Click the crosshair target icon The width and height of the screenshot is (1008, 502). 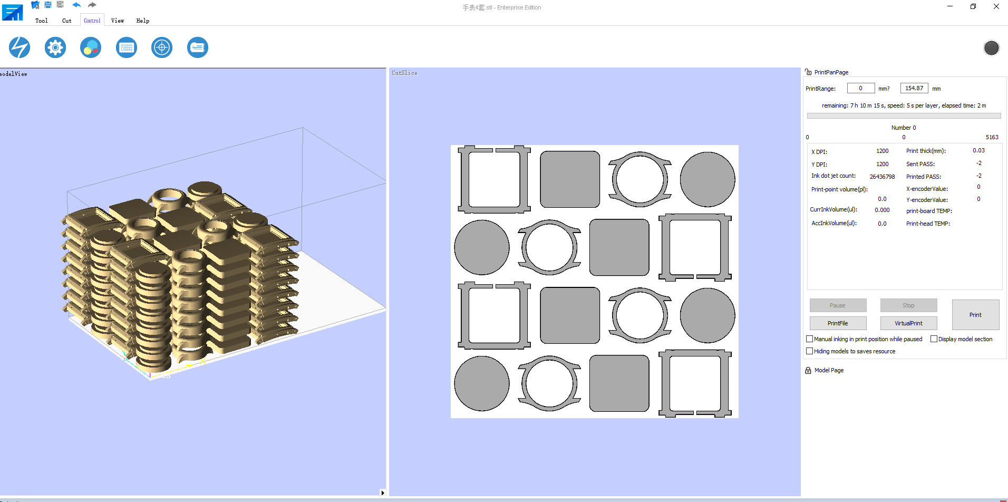click(162, 47)
